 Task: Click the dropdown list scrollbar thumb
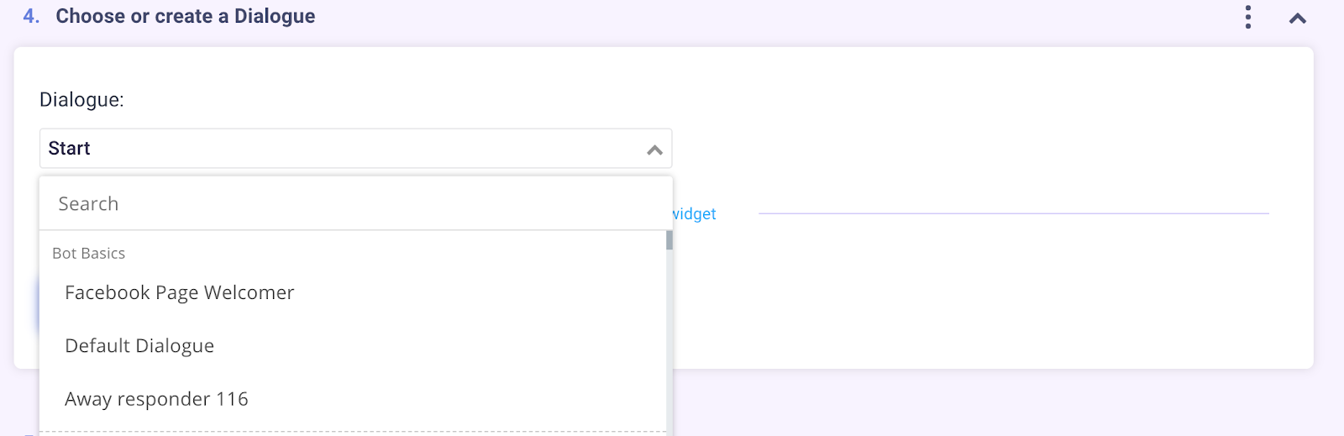point(669,240)
